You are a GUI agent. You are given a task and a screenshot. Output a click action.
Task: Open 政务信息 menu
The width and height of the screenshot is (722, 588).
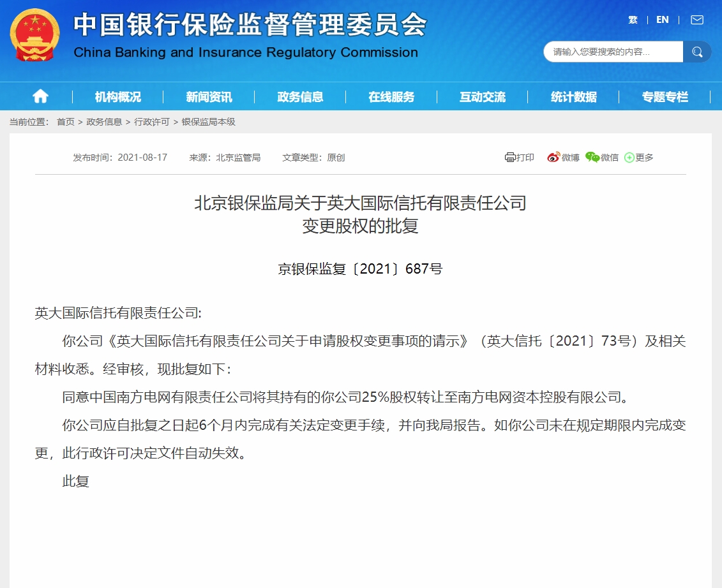pos(300,97)
